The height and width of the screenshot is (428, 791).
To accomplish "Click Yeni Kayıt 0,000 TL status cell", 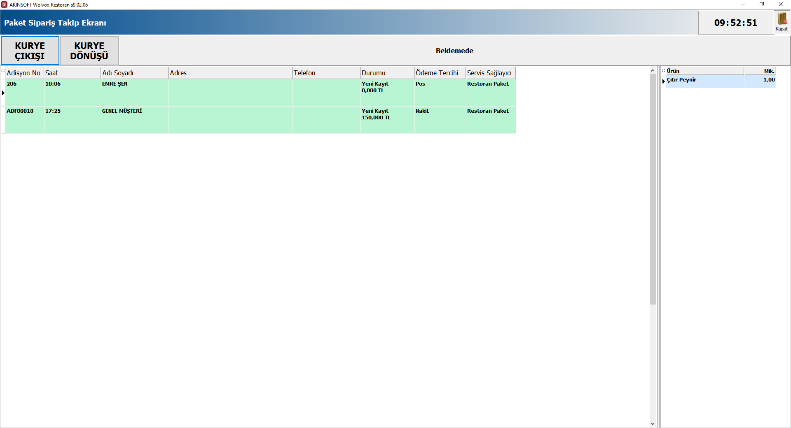I will click(387, 93).
